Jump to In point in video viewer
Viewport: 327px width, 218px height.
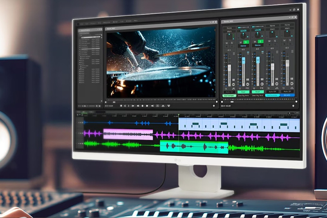tap(133, 106)
